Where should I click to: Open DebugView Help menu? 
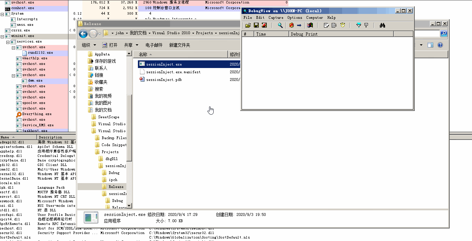331,17
